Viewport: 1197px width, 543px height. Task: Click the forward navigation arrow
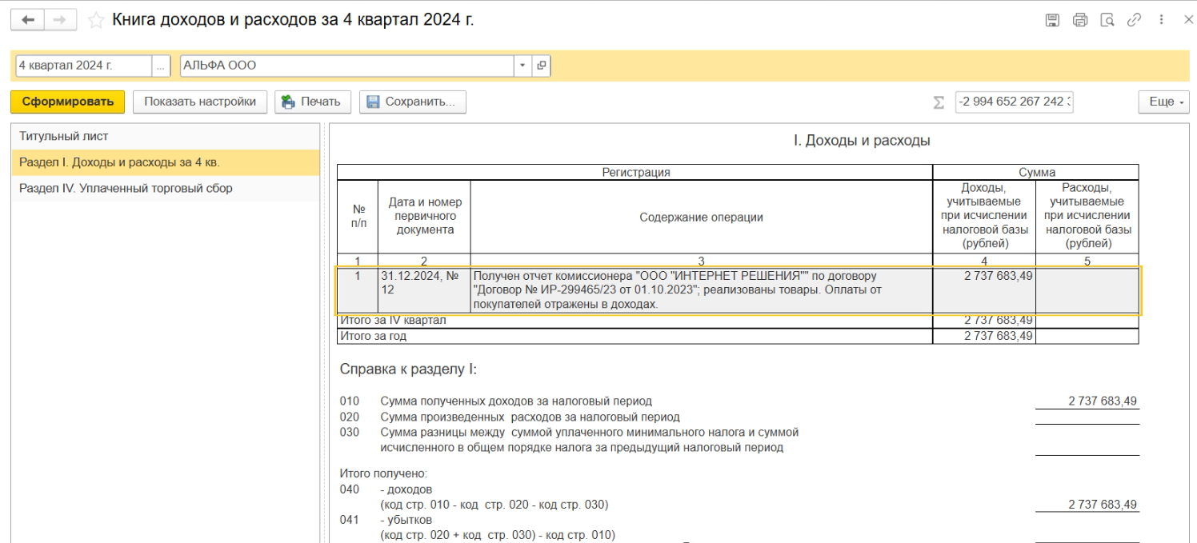62,20
